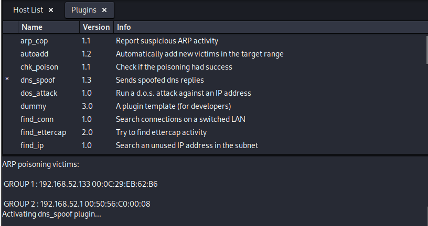Highlight the find_conn plugin
Viewport: 428px width, 226px height.
(38, 119)
